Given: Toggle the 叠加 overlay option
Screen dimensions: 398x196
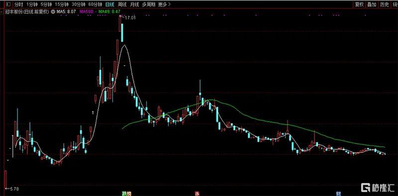Looking at the screenshot, I should pos(372,4).
